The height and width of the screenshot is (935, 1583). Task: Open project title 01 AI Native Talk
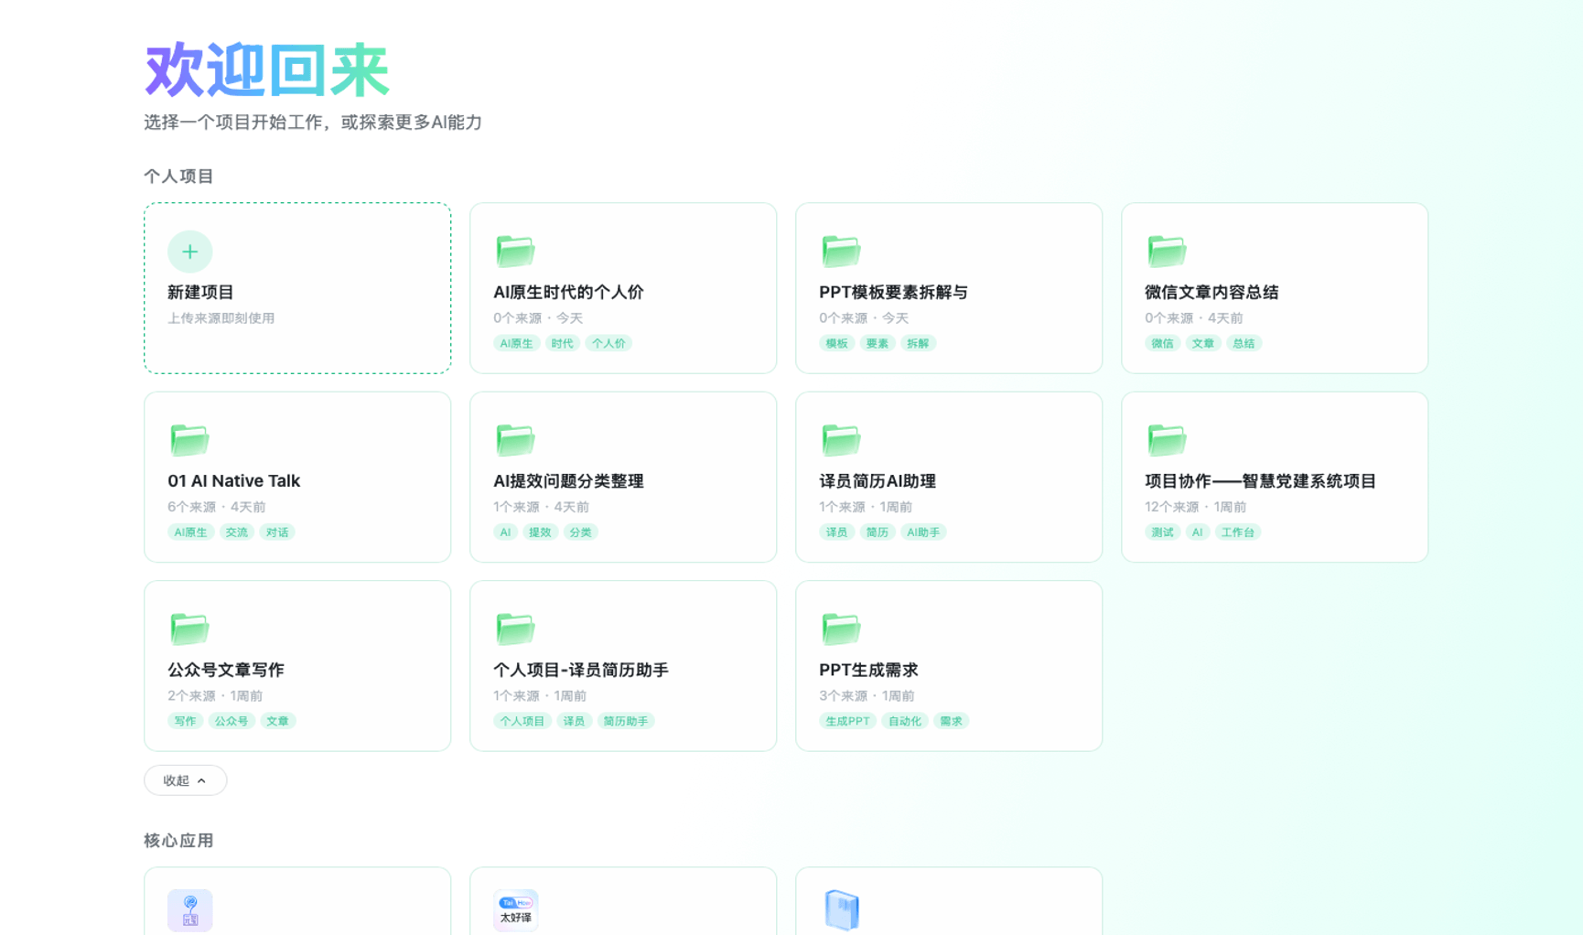click(x=233, y=481)
